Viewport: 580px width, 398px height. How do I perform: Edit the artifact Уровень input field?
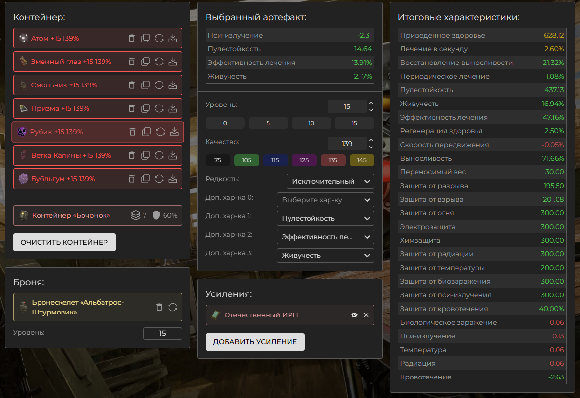click(x=347, y=106)
